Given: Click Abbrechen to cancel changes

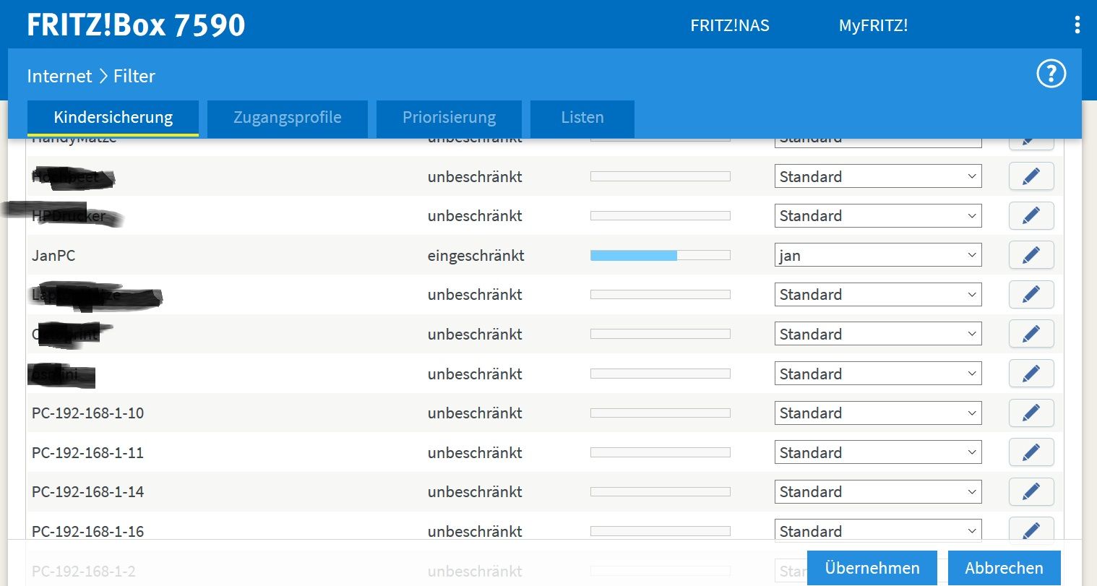Looking at the screenshot, I should (1004, 568).
